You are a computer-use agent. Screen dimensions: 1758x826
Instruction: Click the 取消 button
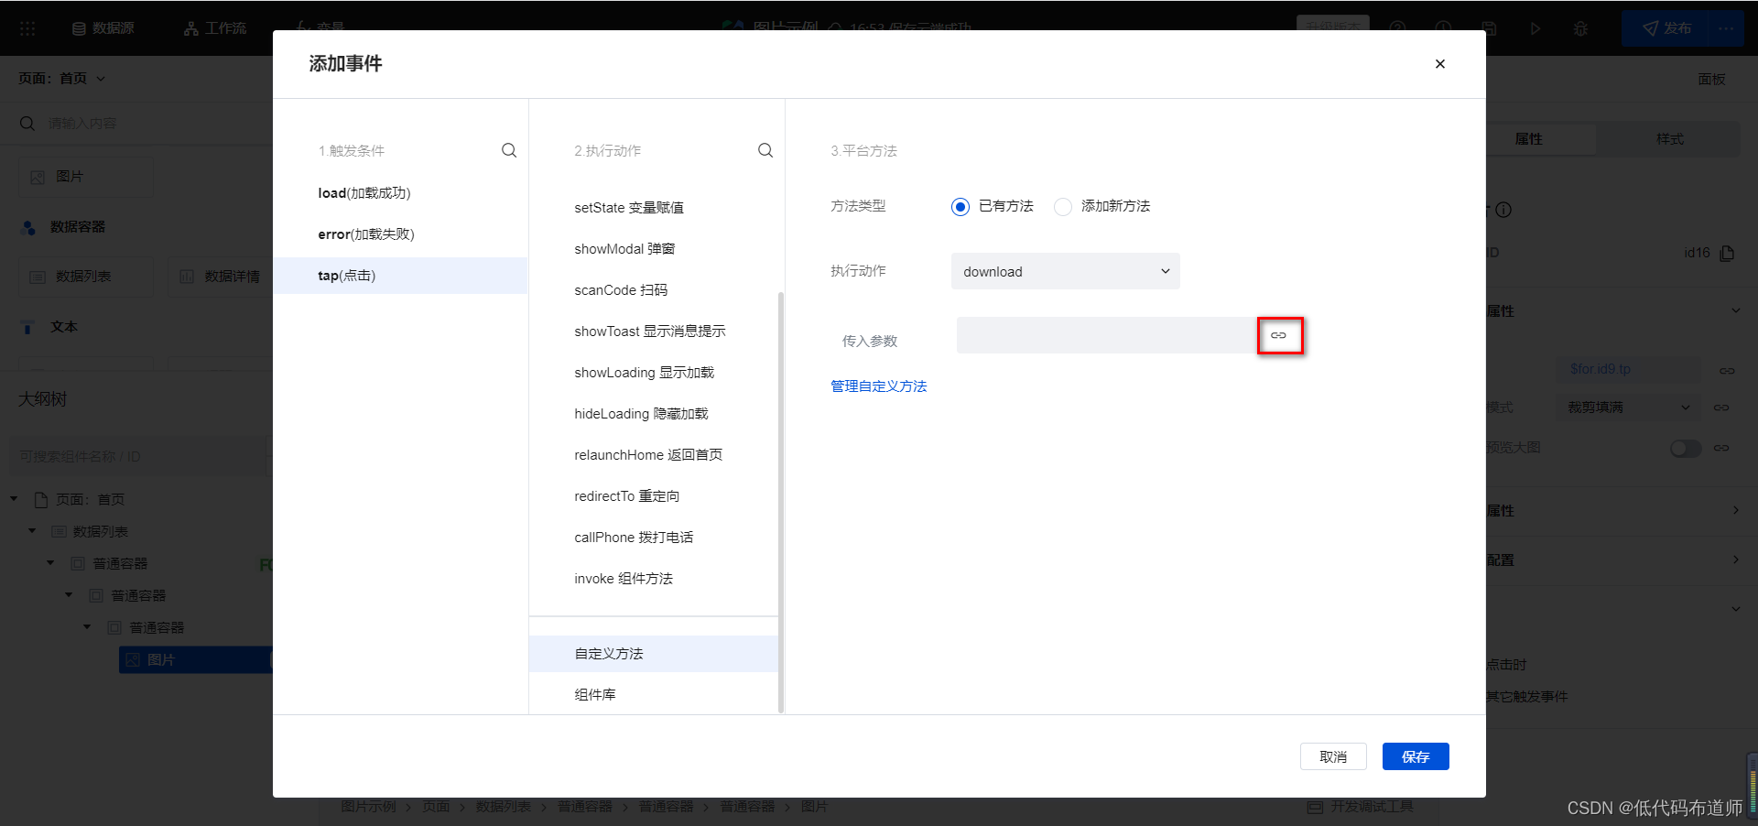coord(1333,756)
